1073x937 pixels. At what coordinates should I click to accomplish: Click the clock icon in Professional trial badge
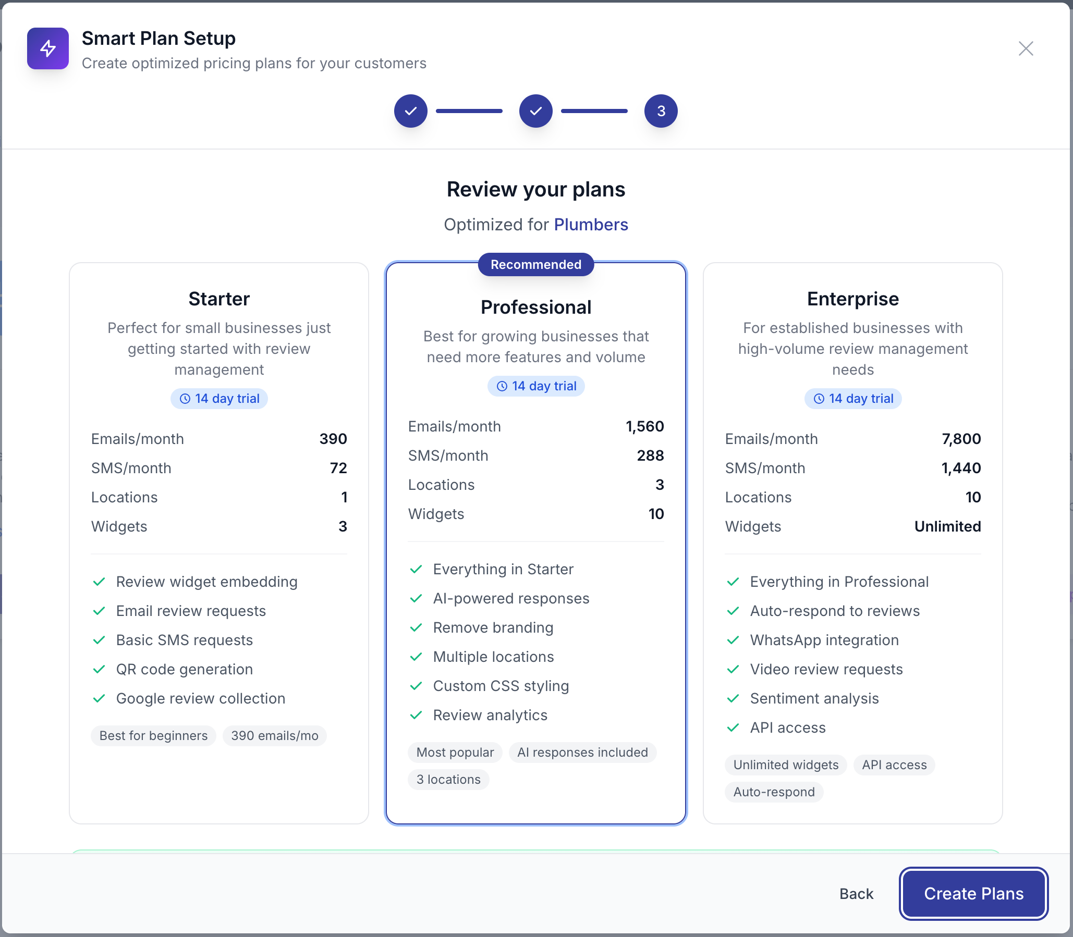(x=502, y=386)
